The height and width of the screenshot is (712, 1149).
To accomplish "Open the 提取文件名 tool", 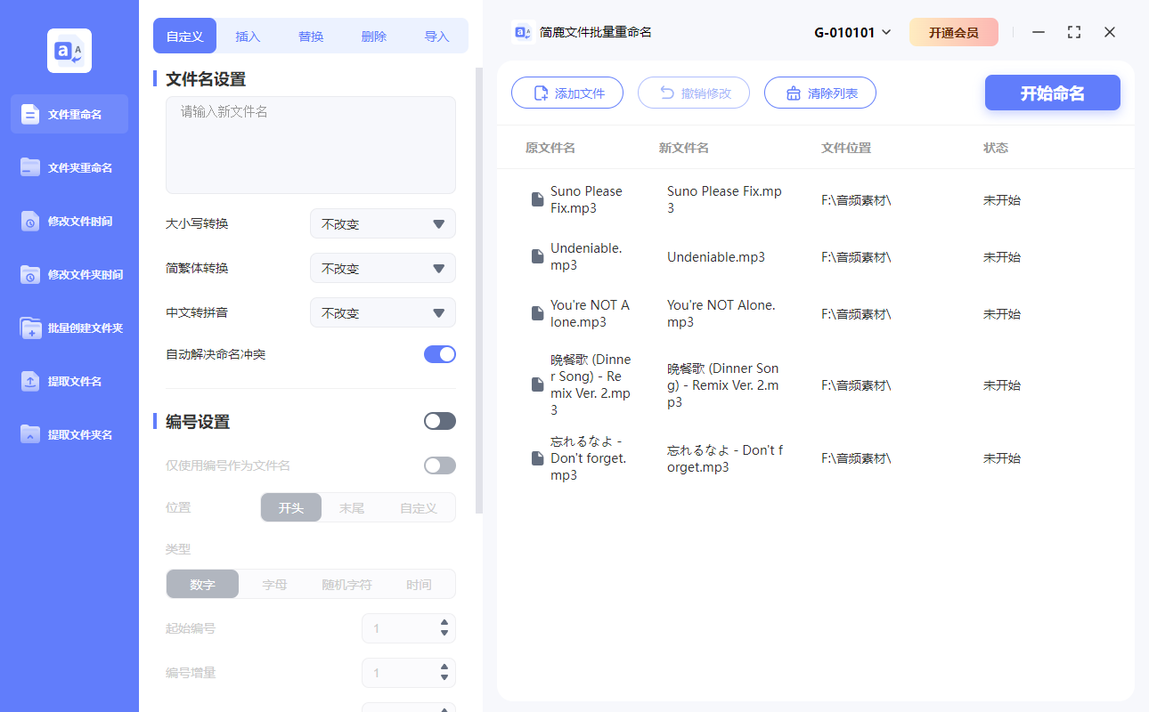I will click(x=69, y=381).
